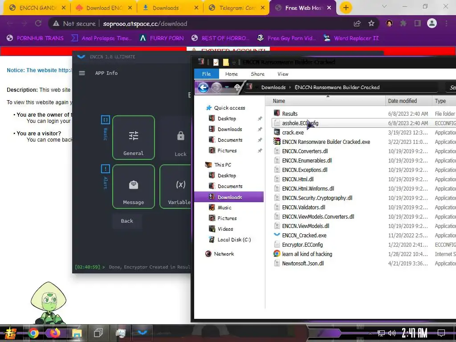Open Chrome profile avatar
Viewport: 456px width, 342px height.
(x=432, y=23)
